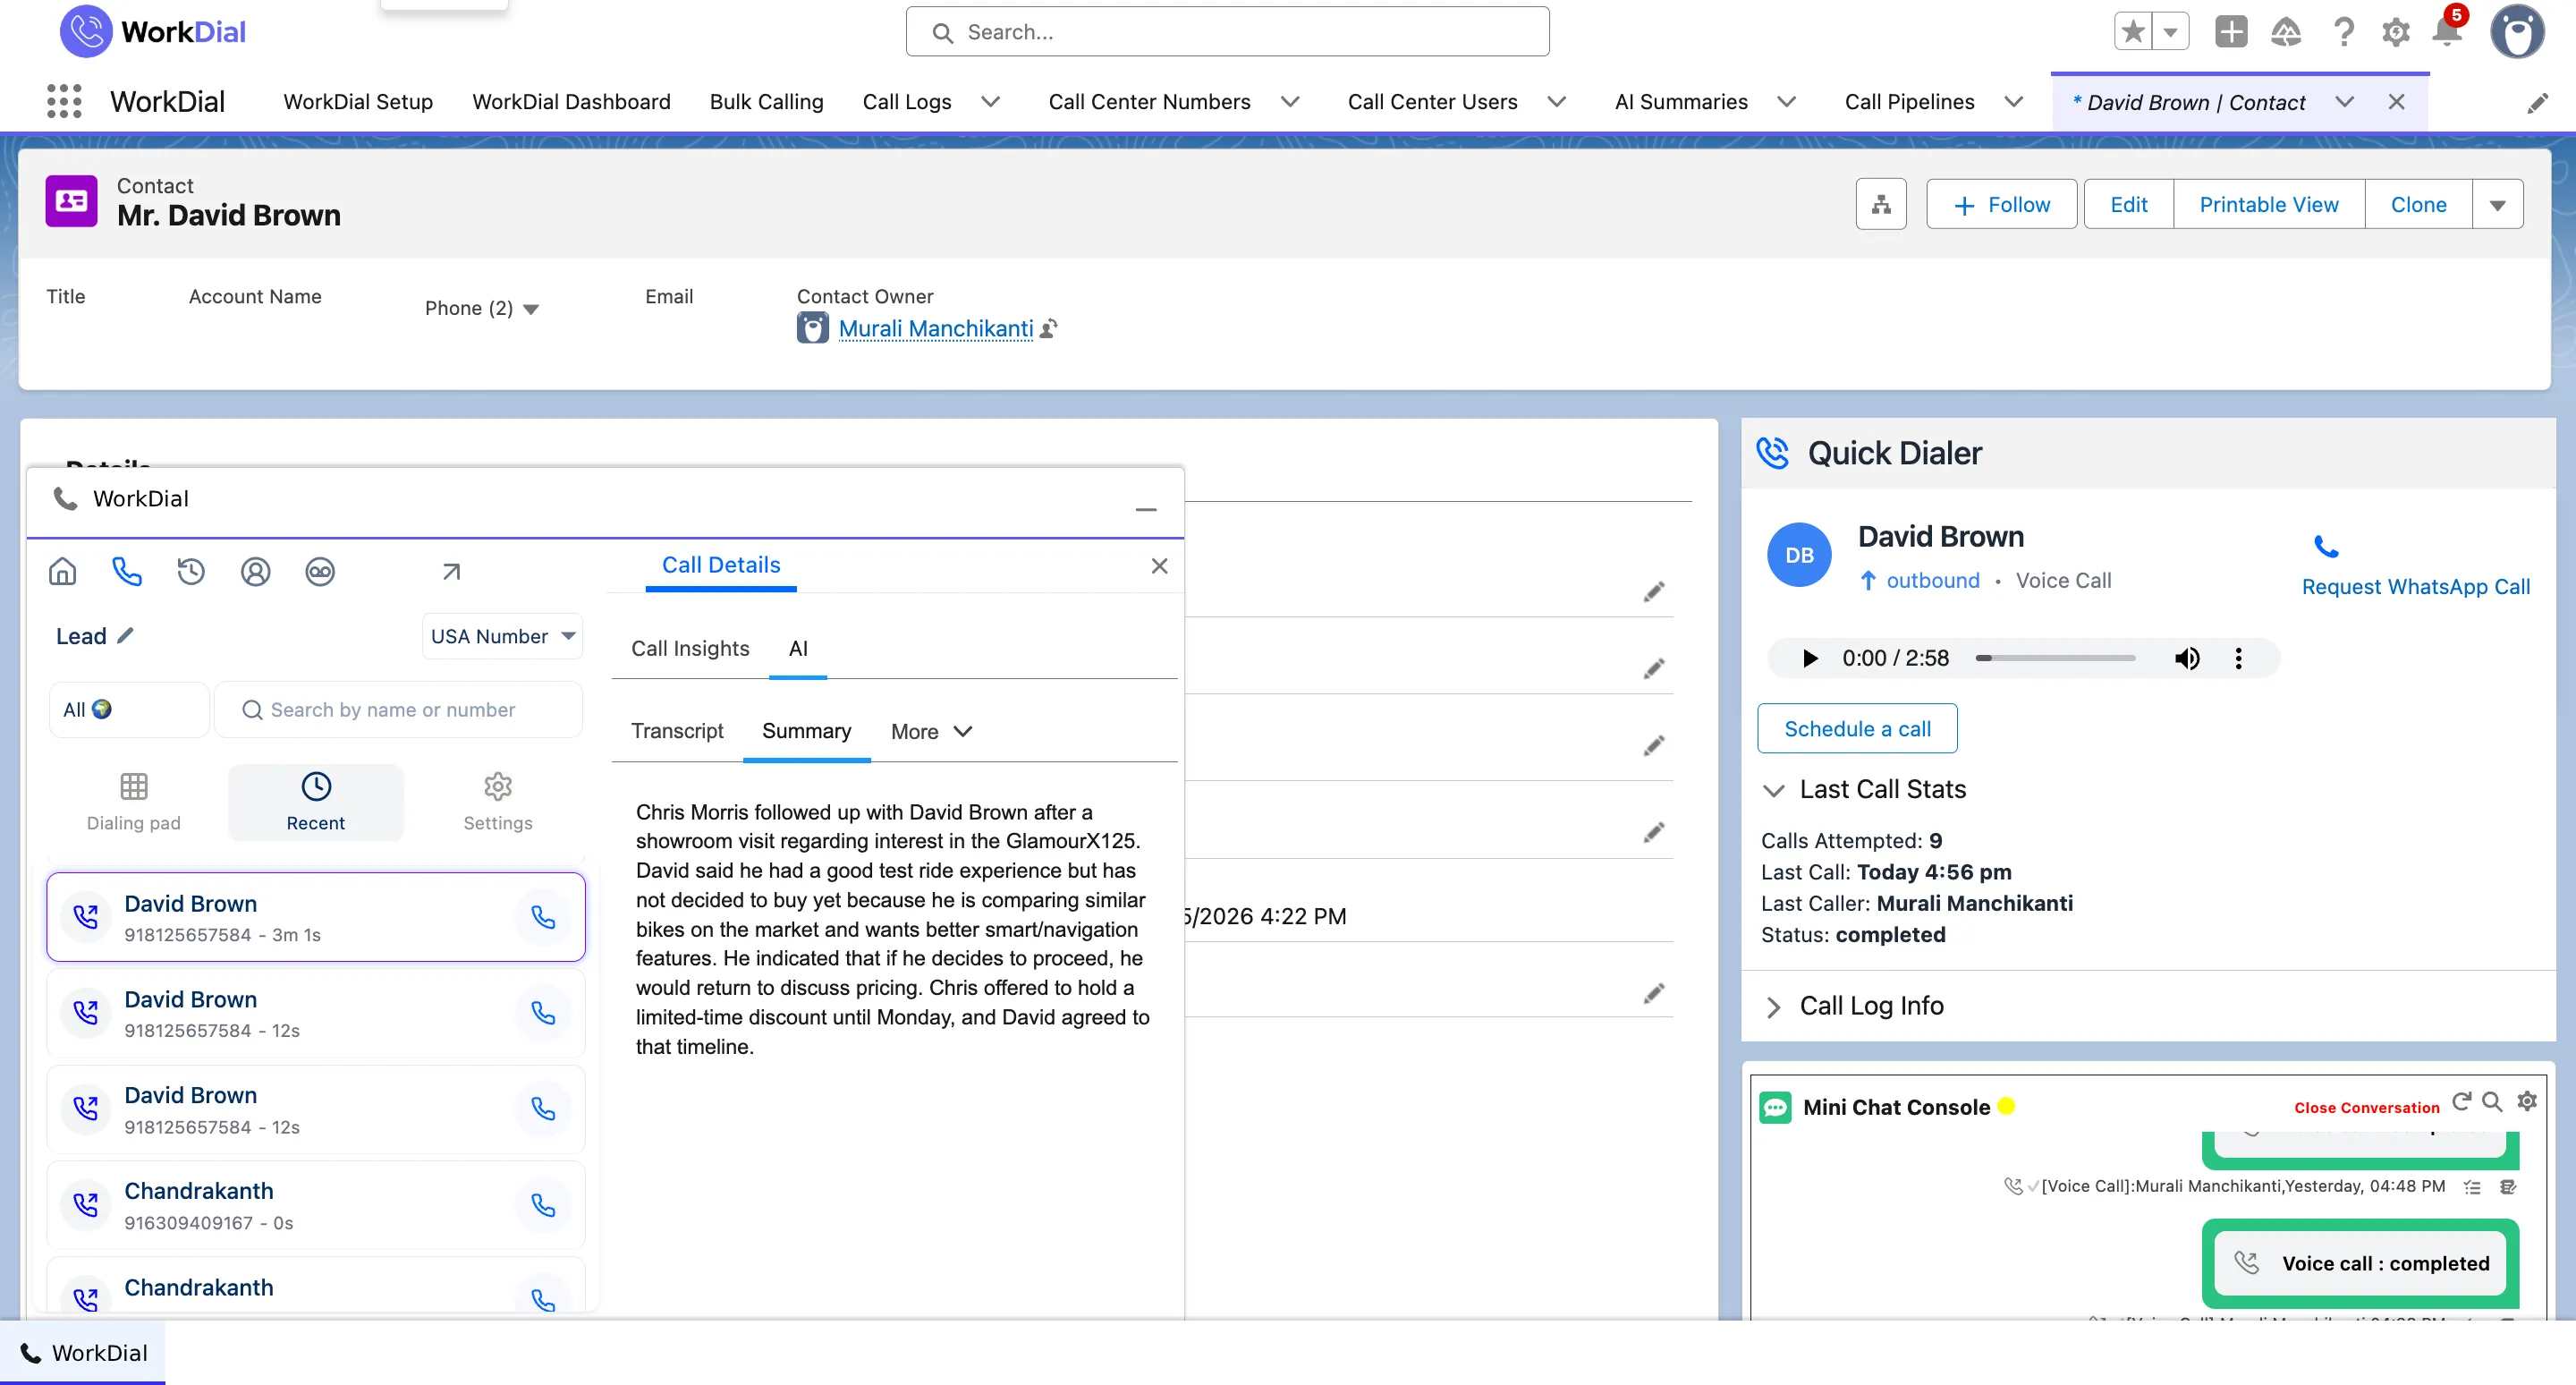Viewport: 2576px width, 1385px height.
Task: Collapse the Last Call Stats section
Action: pos(1866,789)
